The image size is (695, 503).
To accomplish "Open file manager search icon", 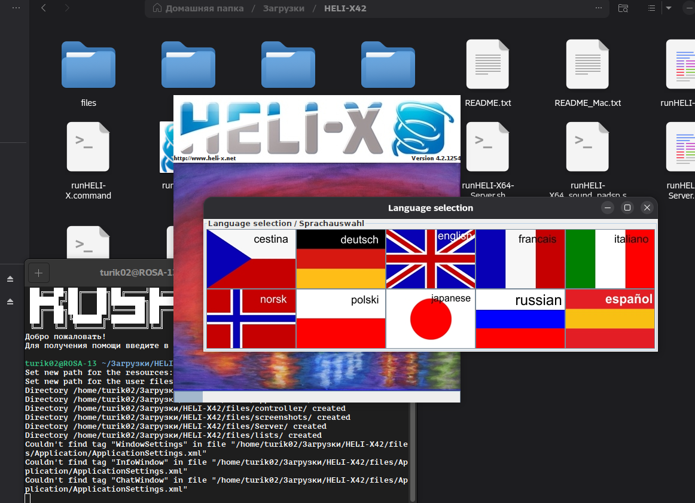I will pos(623,8).
